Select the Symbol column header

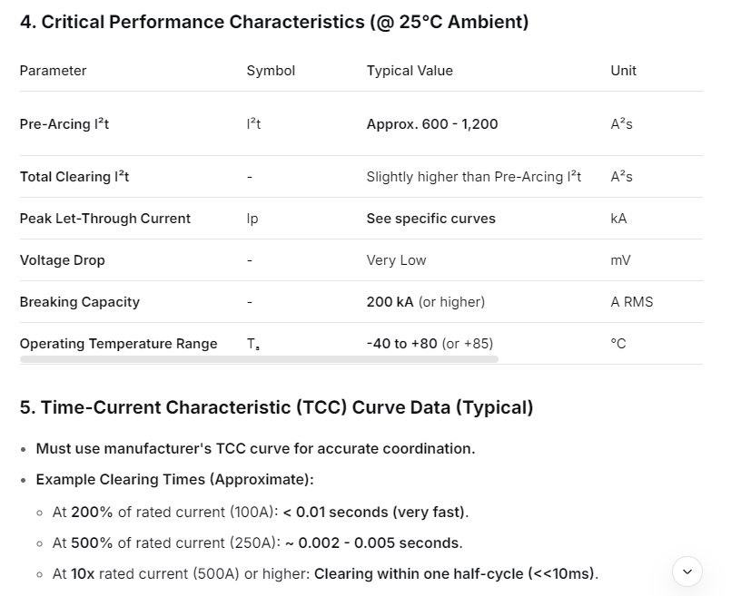click(271, 71)
